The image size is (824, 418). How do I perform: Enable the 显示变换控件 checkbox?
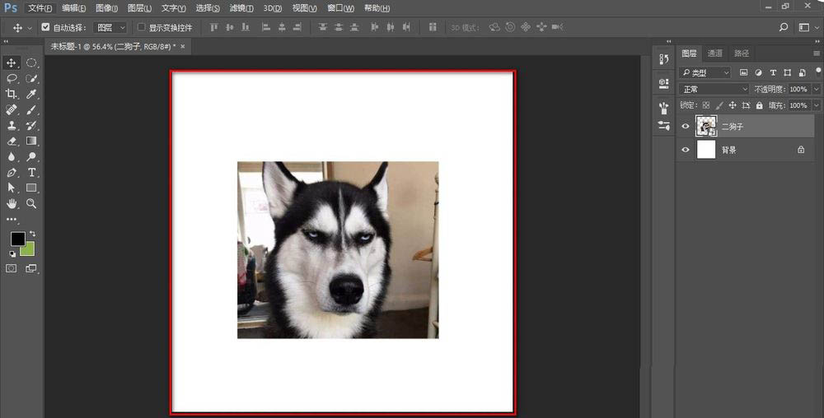(142, 27)
